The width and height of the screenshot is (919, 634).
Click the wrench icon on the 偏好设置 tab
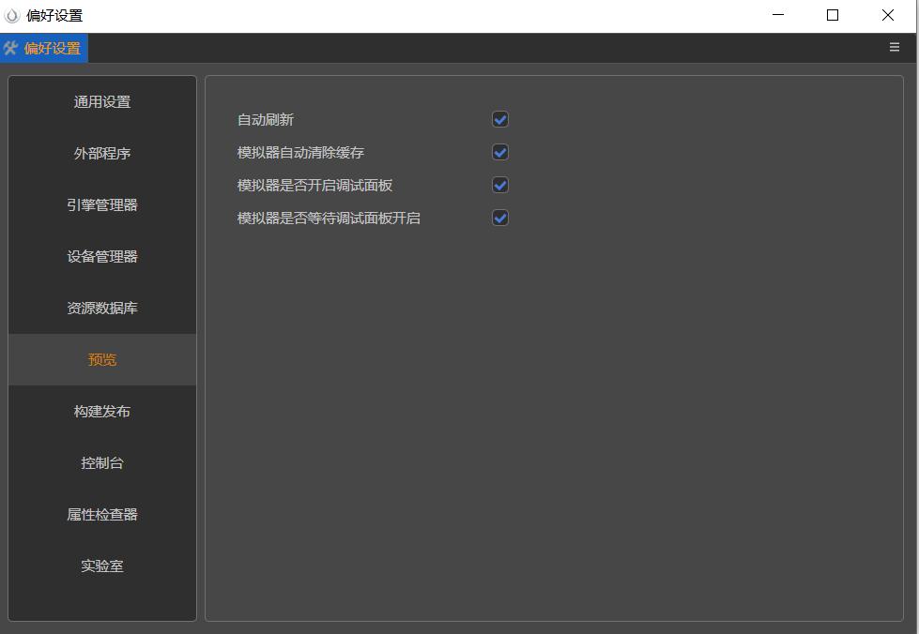(x=10, y=47)
